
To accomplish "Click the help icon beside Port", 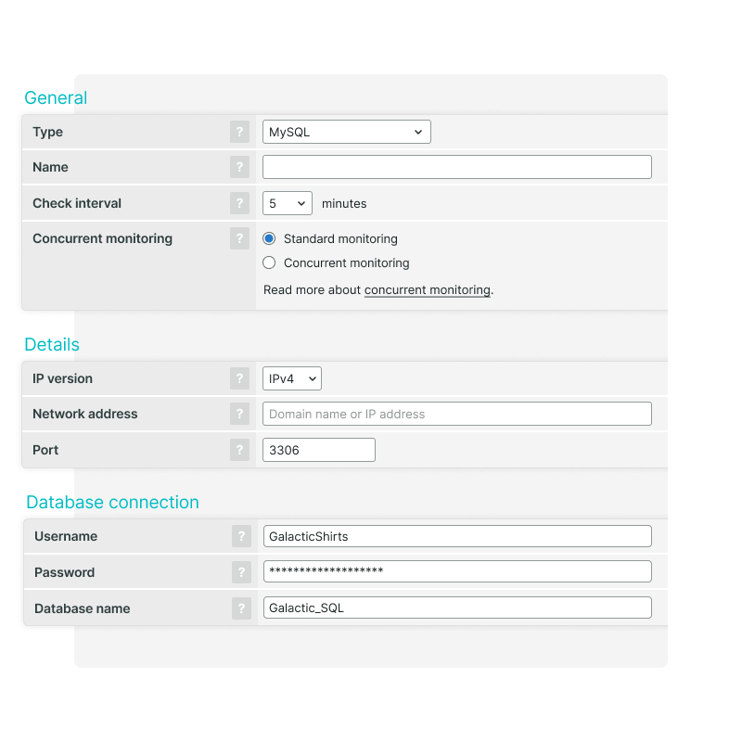I will point(239,450).
